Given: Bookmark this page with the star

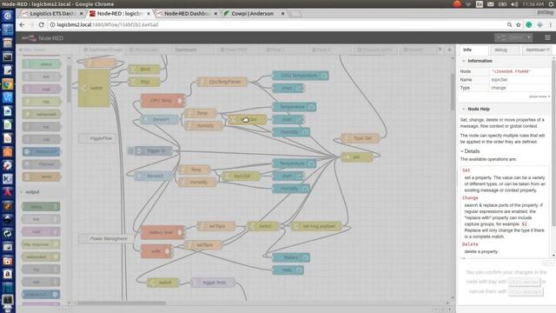Looking at the screenshot, I should tap(519, 25).
